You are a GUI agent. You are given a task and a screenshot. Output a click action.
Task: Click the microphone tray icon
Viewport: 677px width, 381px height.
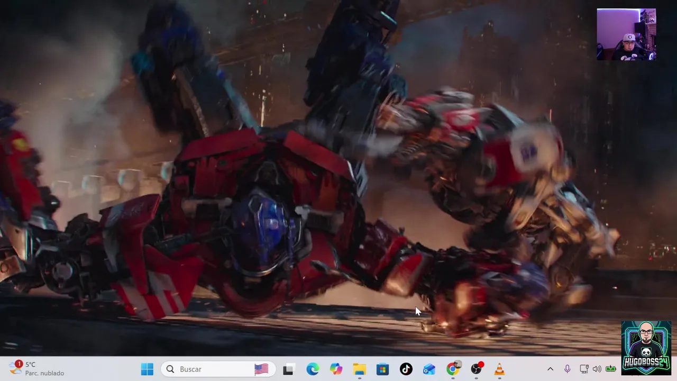click(x=567, y=369)
